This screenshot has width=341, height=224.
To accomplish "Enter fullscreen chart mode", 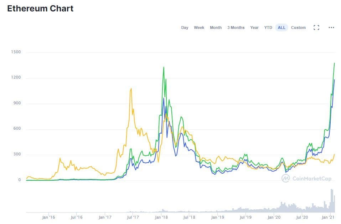I will tap(316, 28).
